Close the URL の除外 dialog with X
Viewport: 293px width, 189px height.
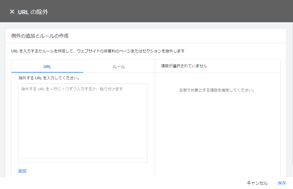12,12
